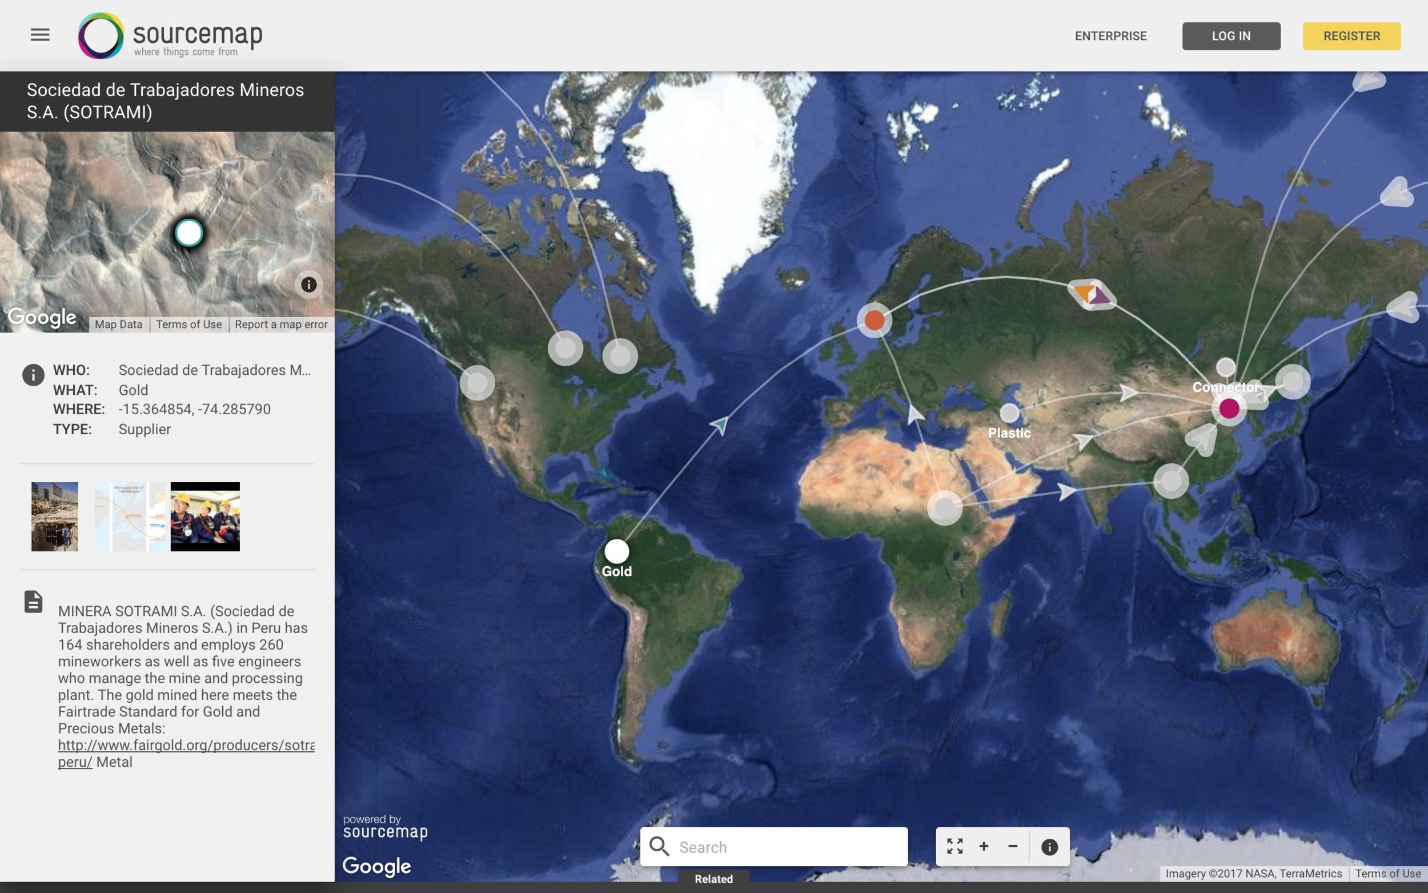
Task: Click the coordinates -15.364854, -74.285790
Action: [194, 409]
